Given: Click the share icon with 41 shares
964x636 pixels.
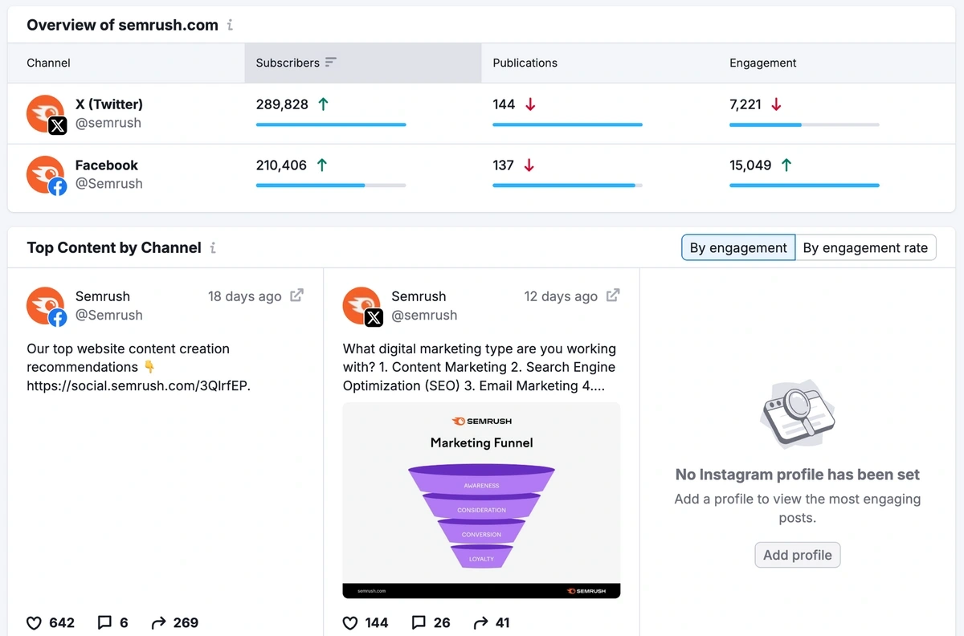Looking at the screenshot, I should tap(480, 622).
